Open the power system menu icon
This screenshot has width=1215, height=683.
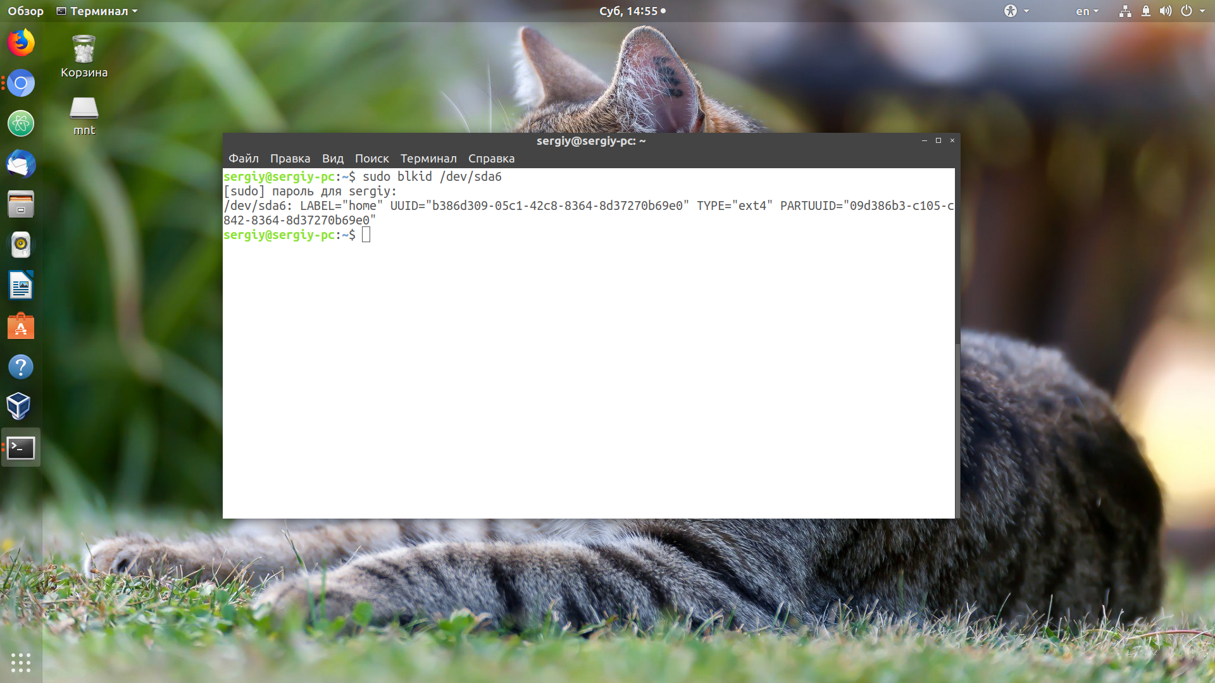point(1187,11)
